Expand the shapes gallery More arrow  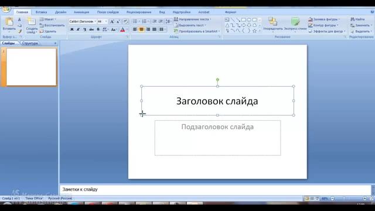260,31
